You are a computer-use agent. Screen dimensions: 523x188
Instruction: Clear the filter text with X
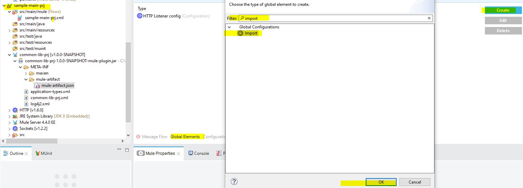[x=429, y=18]
